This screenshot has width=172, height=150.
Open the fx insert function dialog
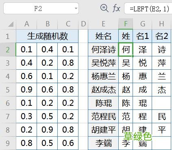(116, 9)
